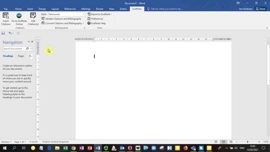The height and width of the screenshot is (152, 270).
Task: Click the zoom out minus button
Action: coord(236,142)
